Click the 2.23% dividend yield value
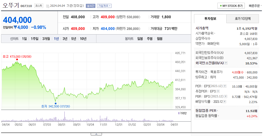Viewport: 263px width, 136px height. click(253, 102)
